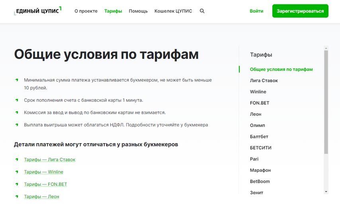Click the Тарифы sidebar title
Screen dimensions: 340x204
(x=261, y=55)
